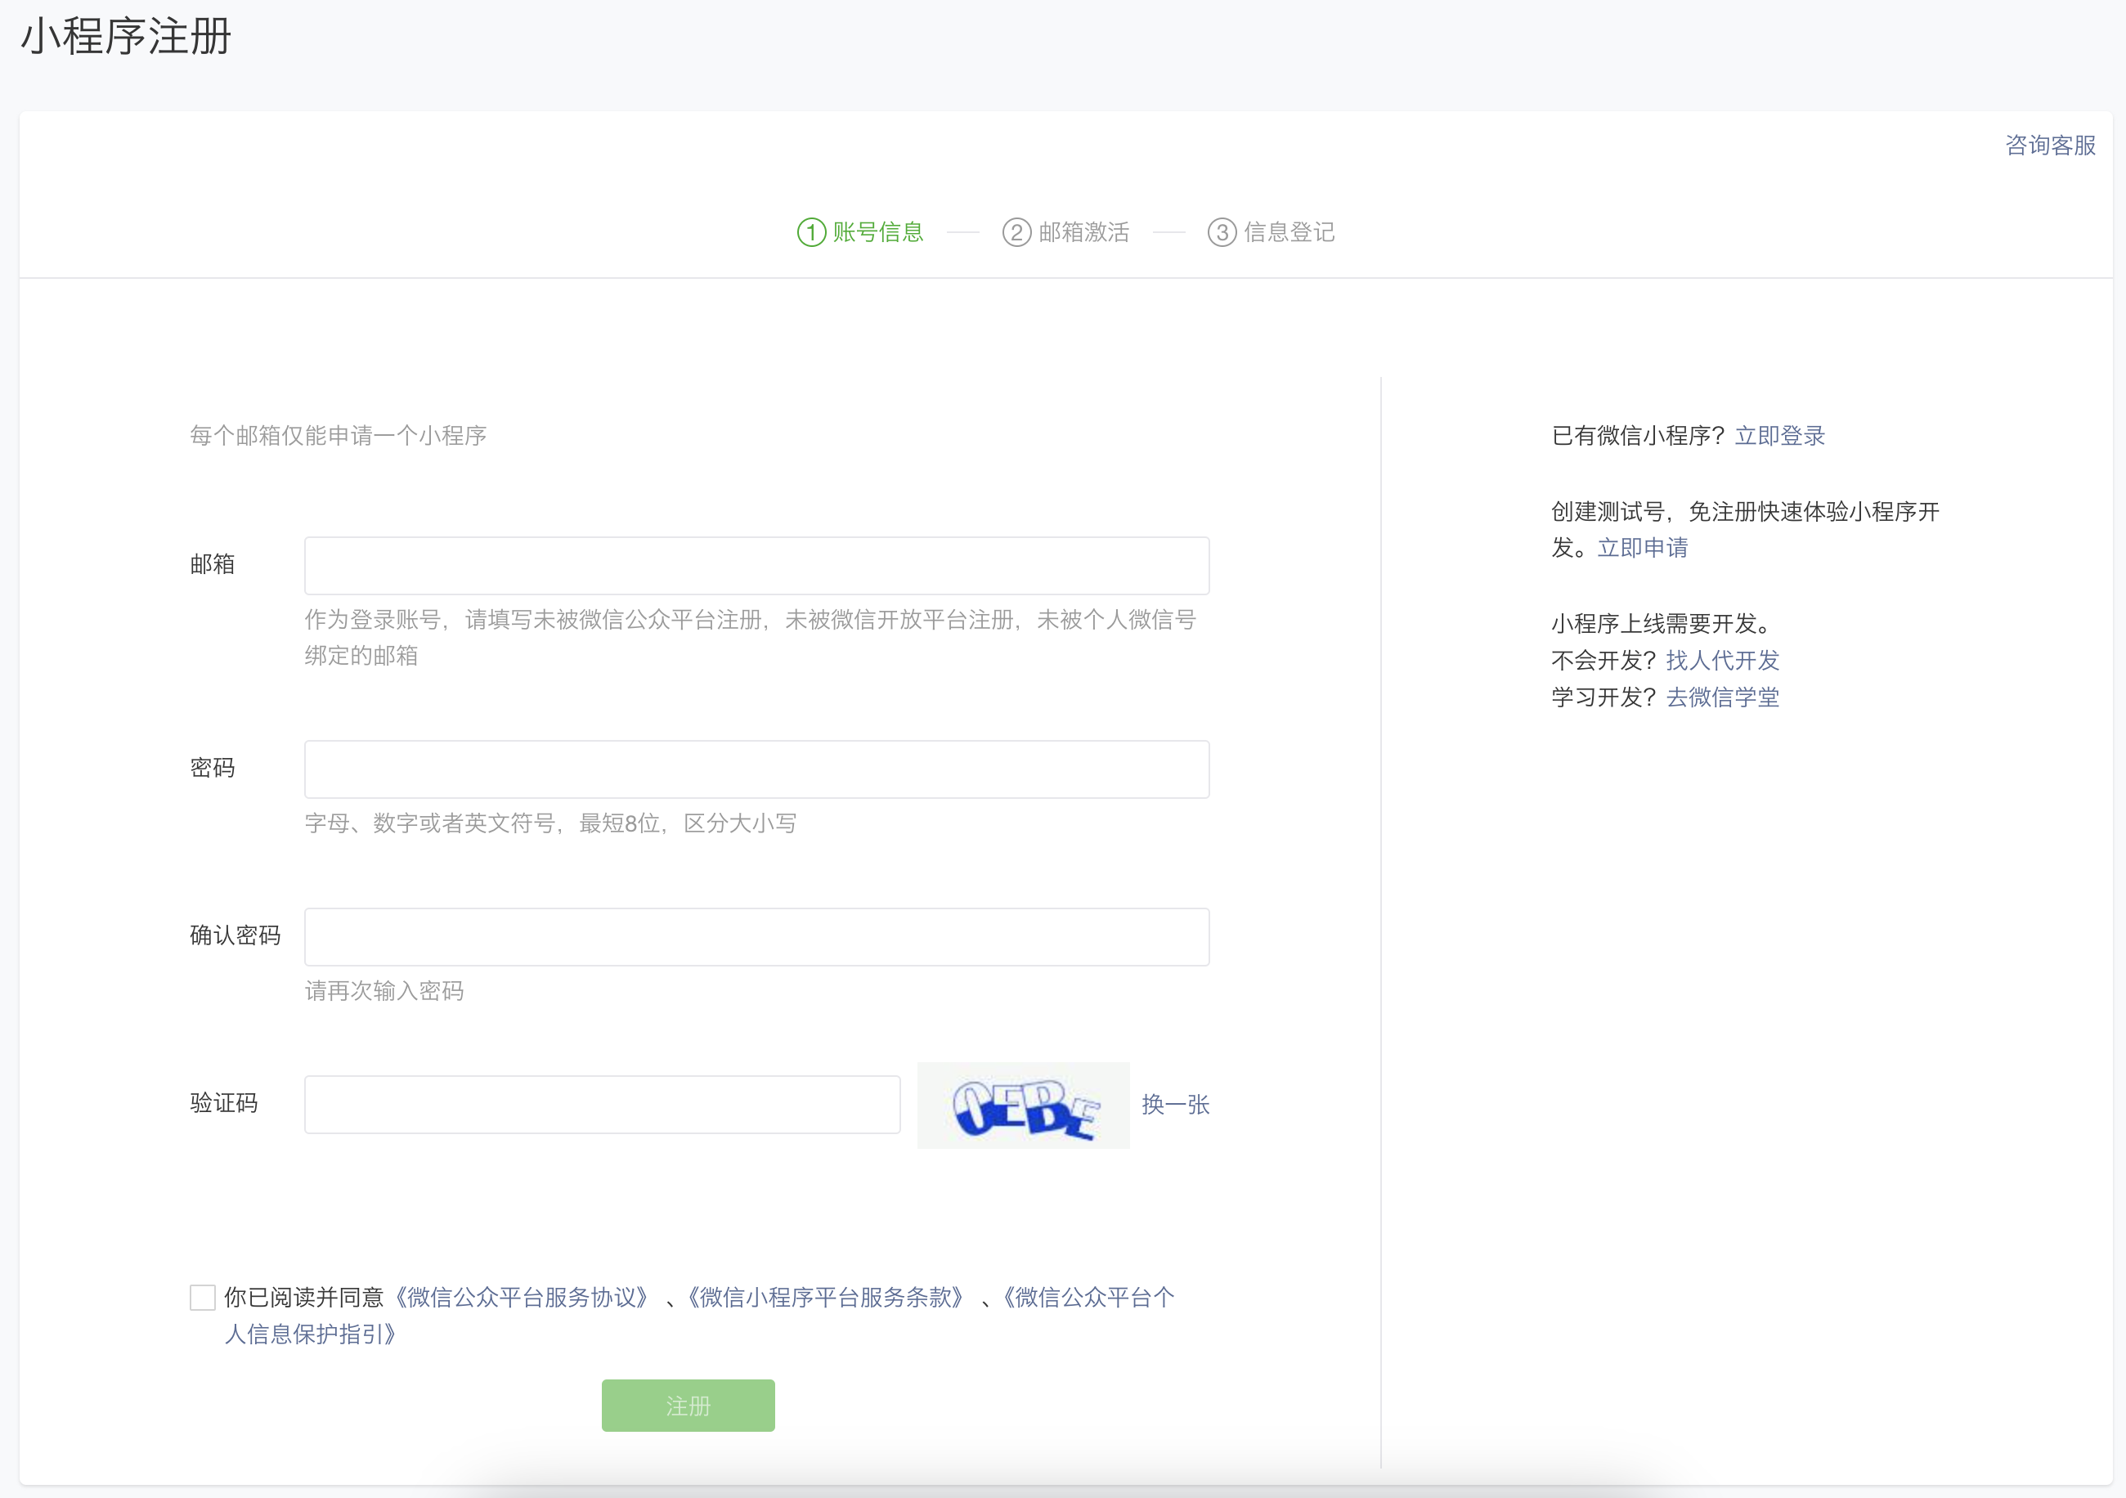Click 立即登录 login link

coord(1779,435)
